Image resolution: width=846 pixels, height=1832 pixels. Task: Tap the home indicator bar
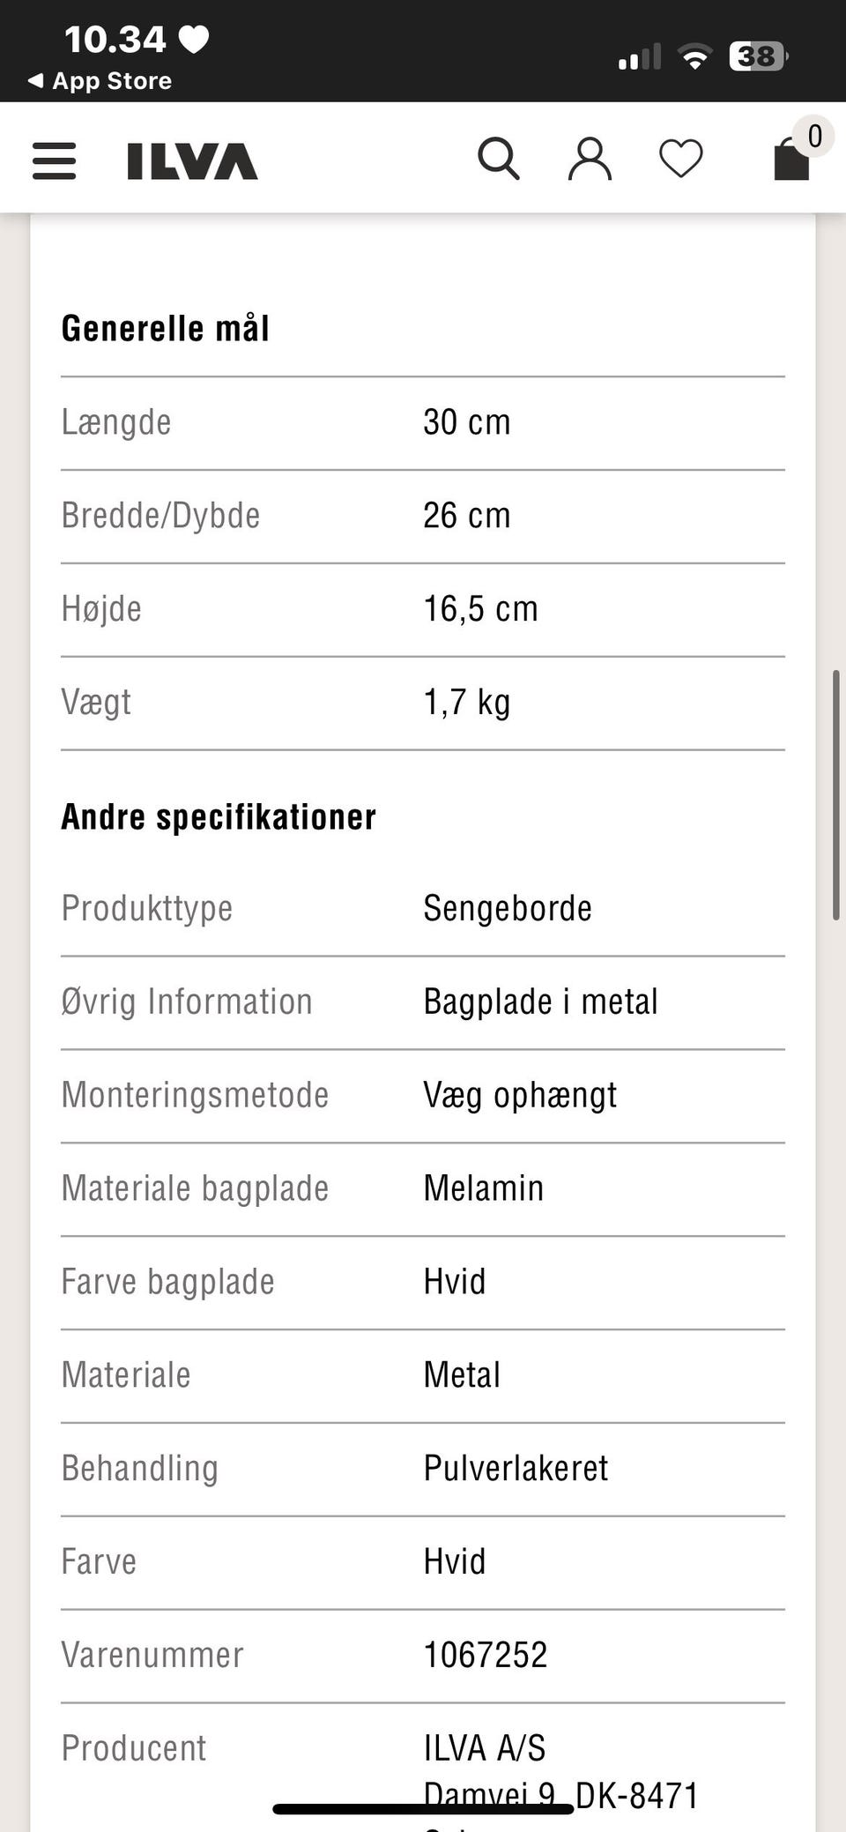point(423,1809)
